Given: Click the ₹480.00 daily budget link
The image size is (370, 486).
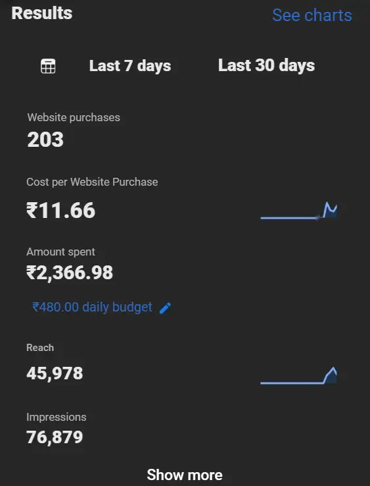Looking at the screenshot, I should (92, 307).
